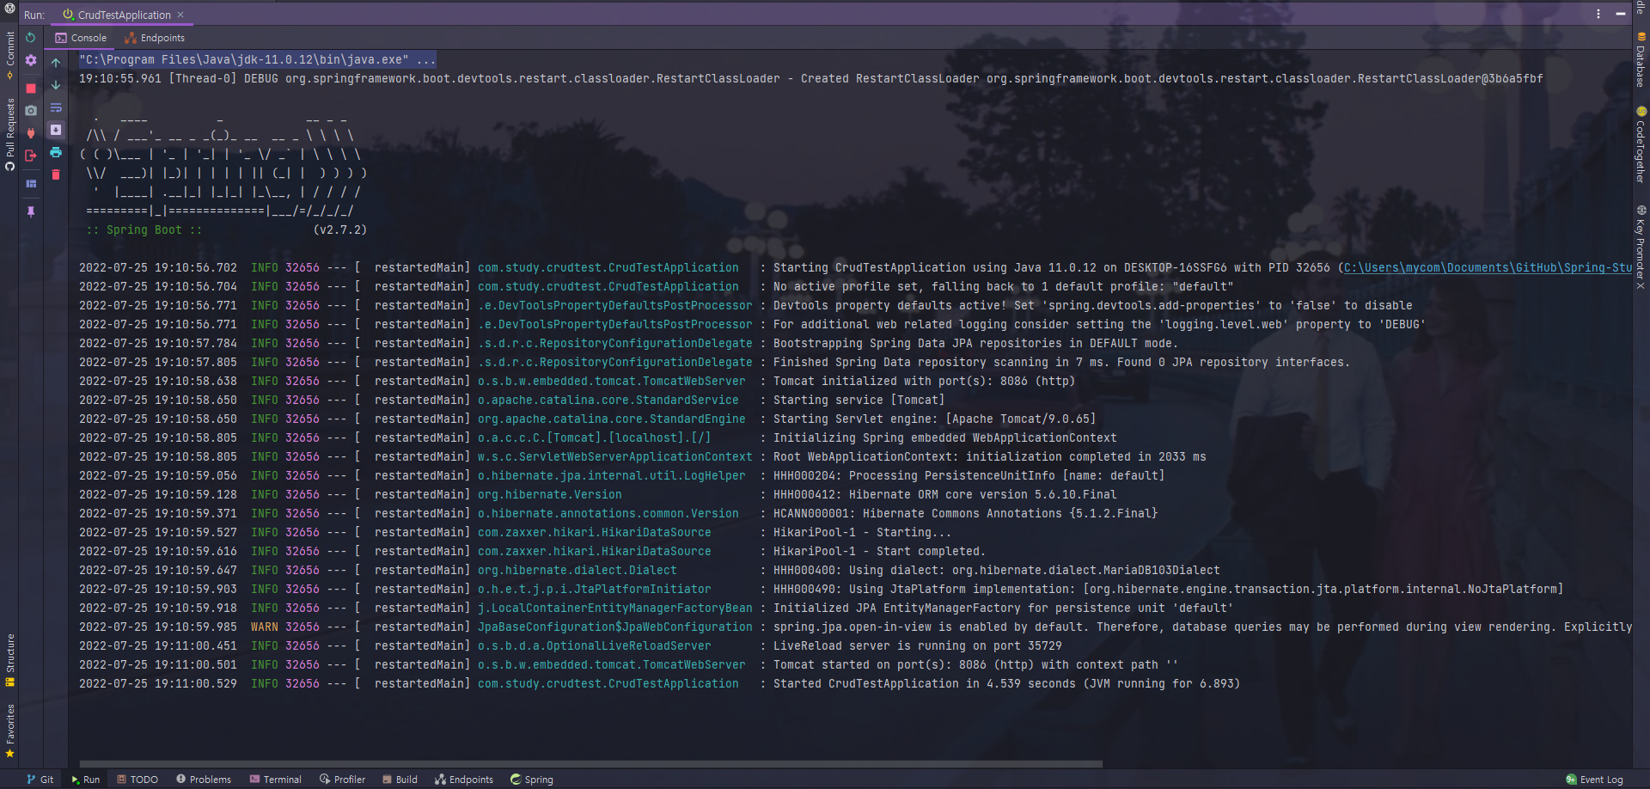Open the Git tool window
Image resolution: width=1650 pixels, height=789 pixels.
click(40, 780)
